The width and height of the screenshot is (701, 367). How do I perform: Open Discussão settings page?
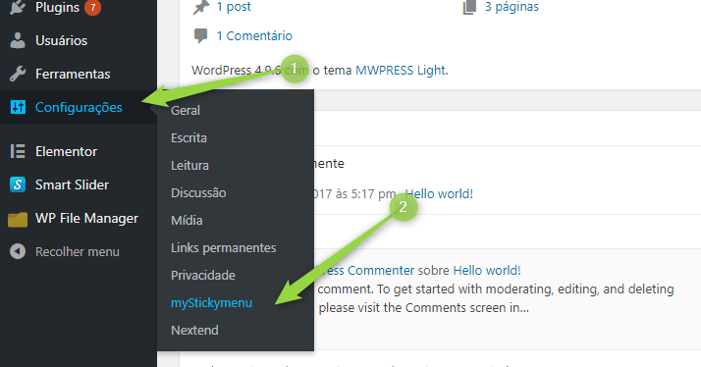point(198,192)
